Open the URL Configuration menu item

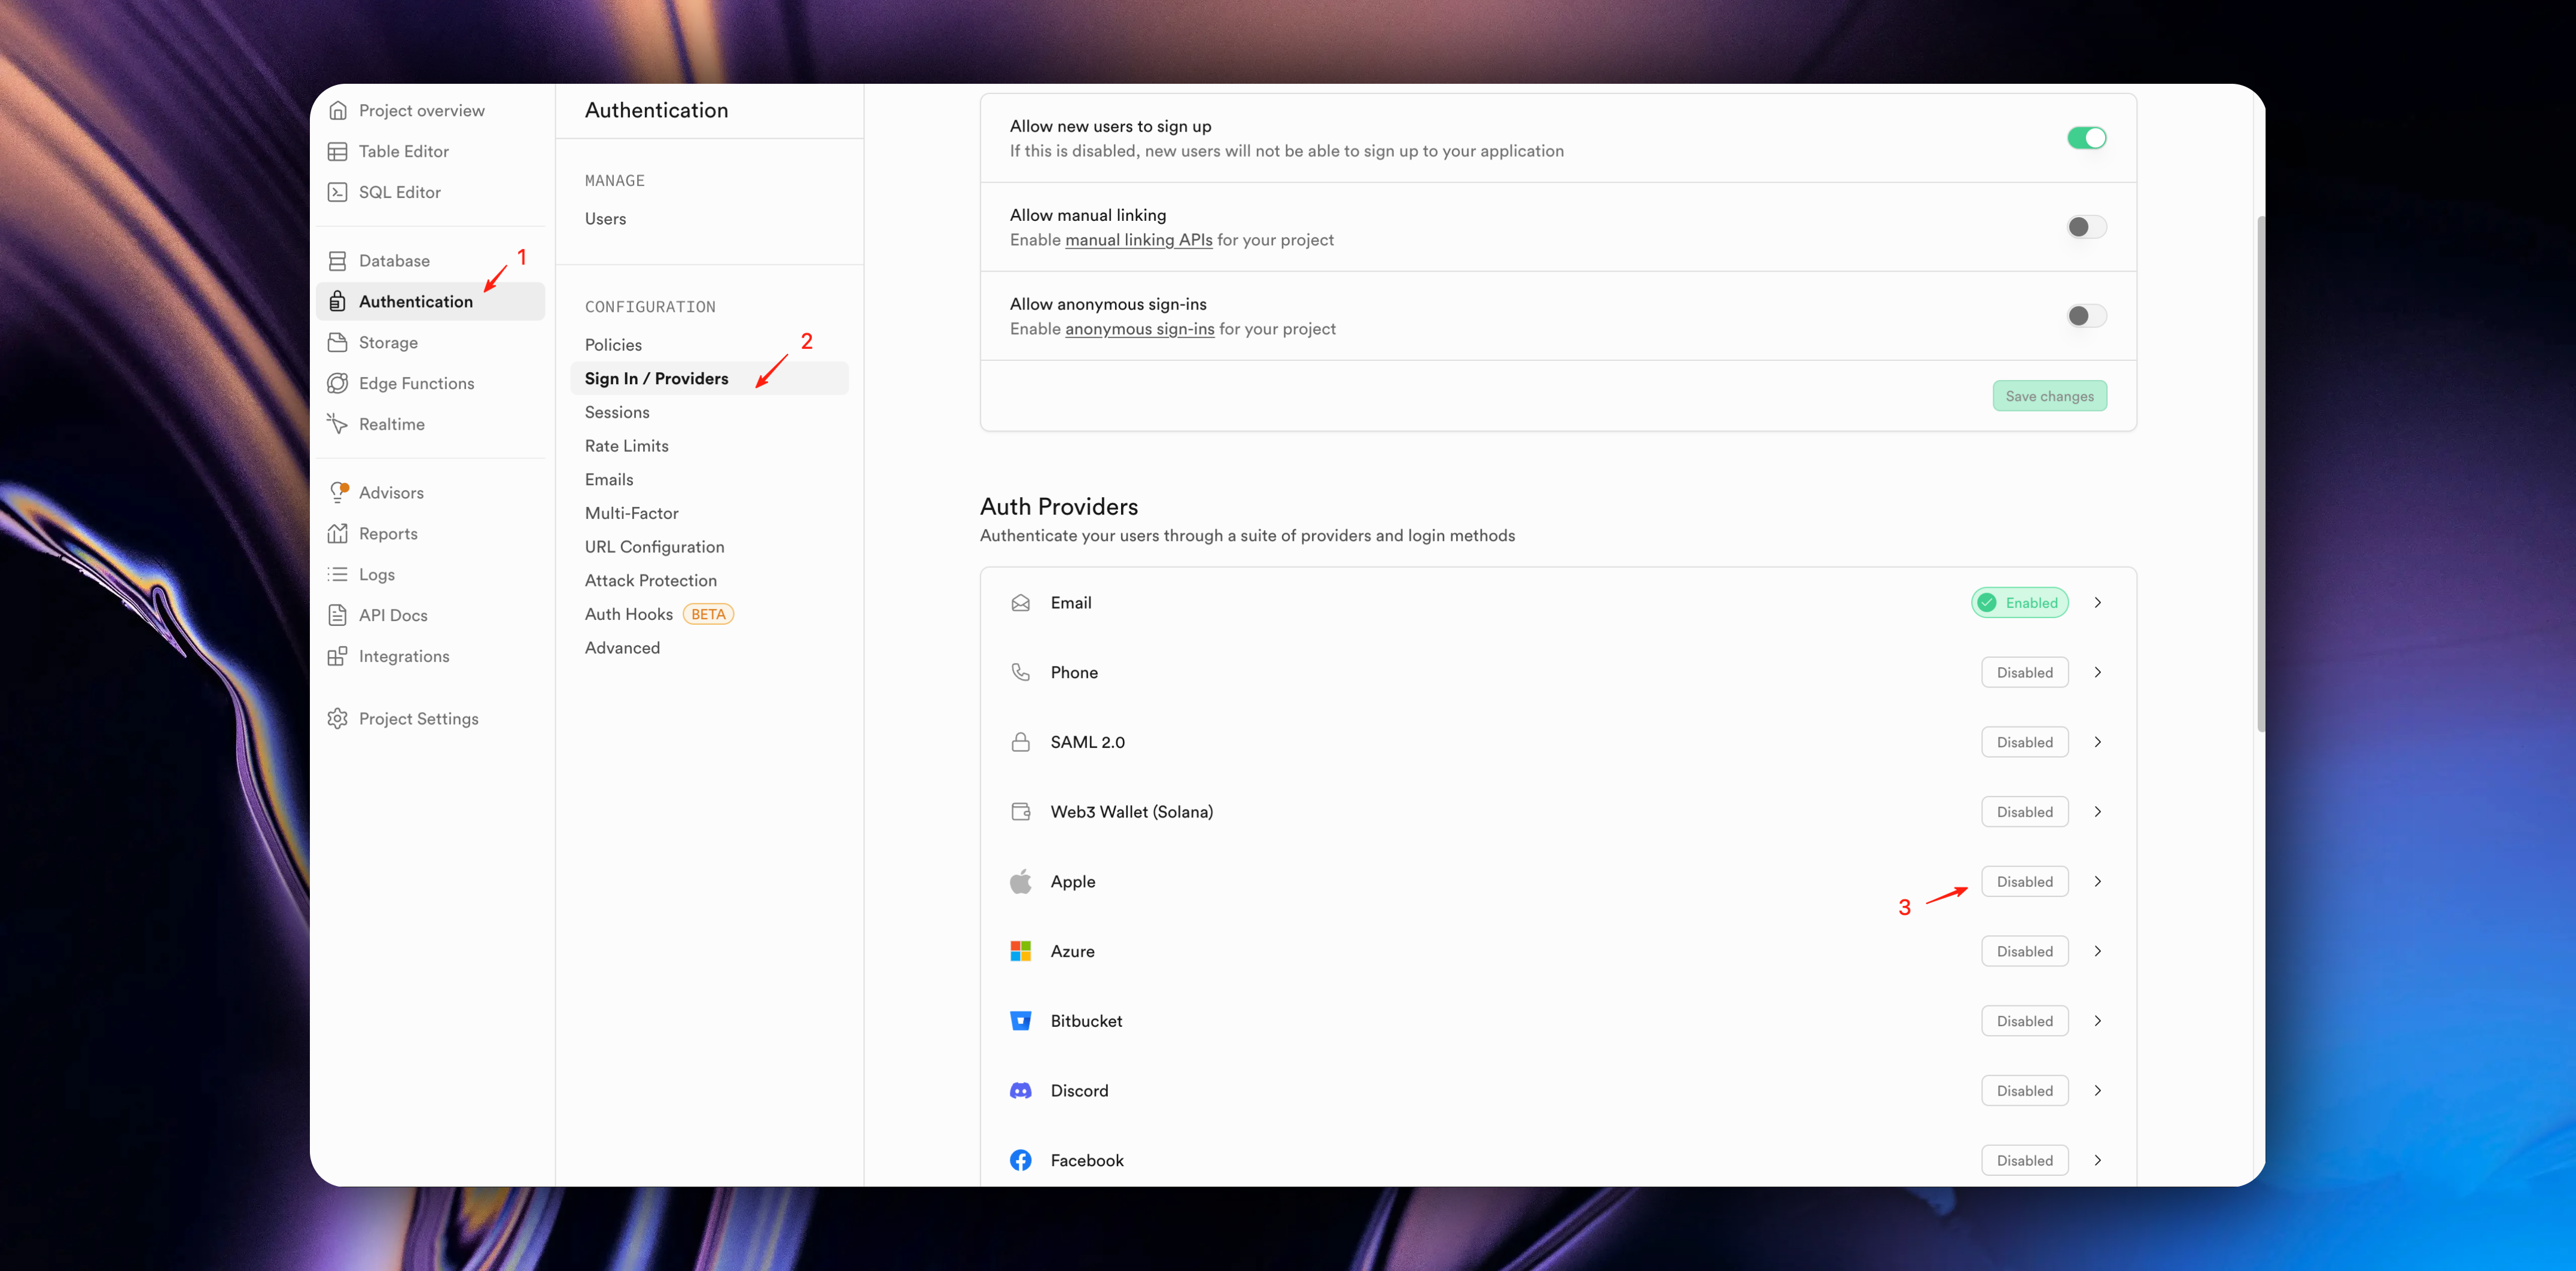pyautogui.click(x=654, y=547)
